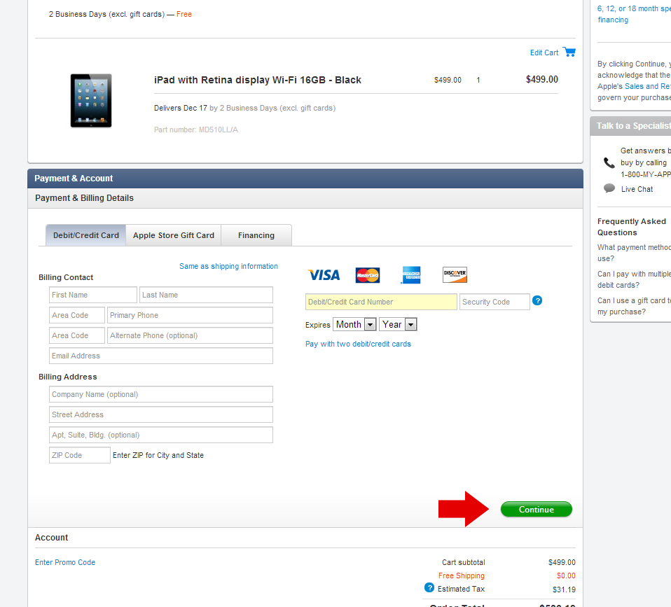Open FAQ about paying with multiple cards
Viewport: 671px width, 607px height.
point(634,279)
